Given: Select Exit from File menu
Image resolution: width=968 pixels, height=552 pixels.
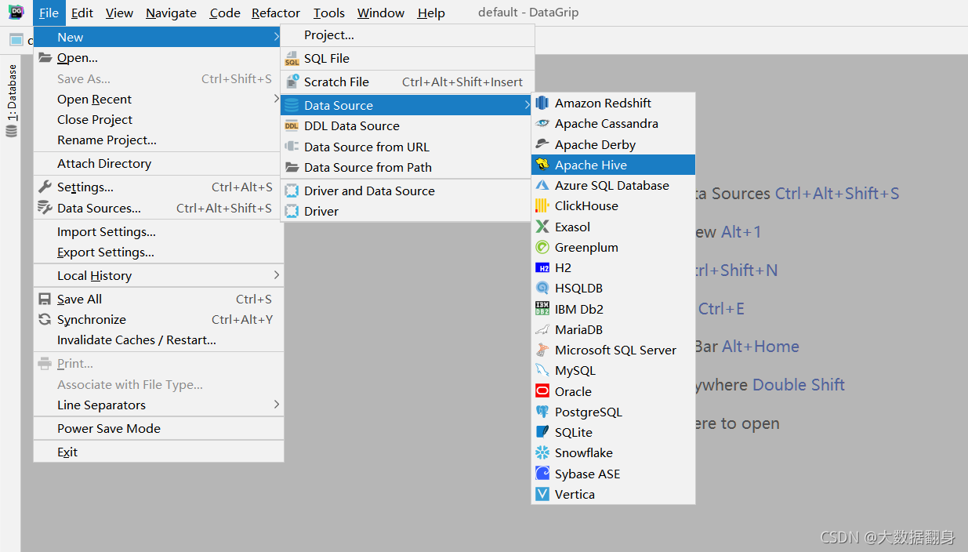Looking at the screenshot, I should (158, 452).
